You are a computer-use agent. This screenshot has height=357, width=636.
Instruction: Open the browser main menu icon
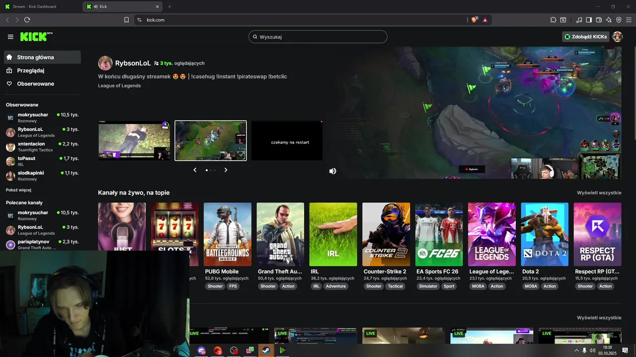[x=629, y=20]
